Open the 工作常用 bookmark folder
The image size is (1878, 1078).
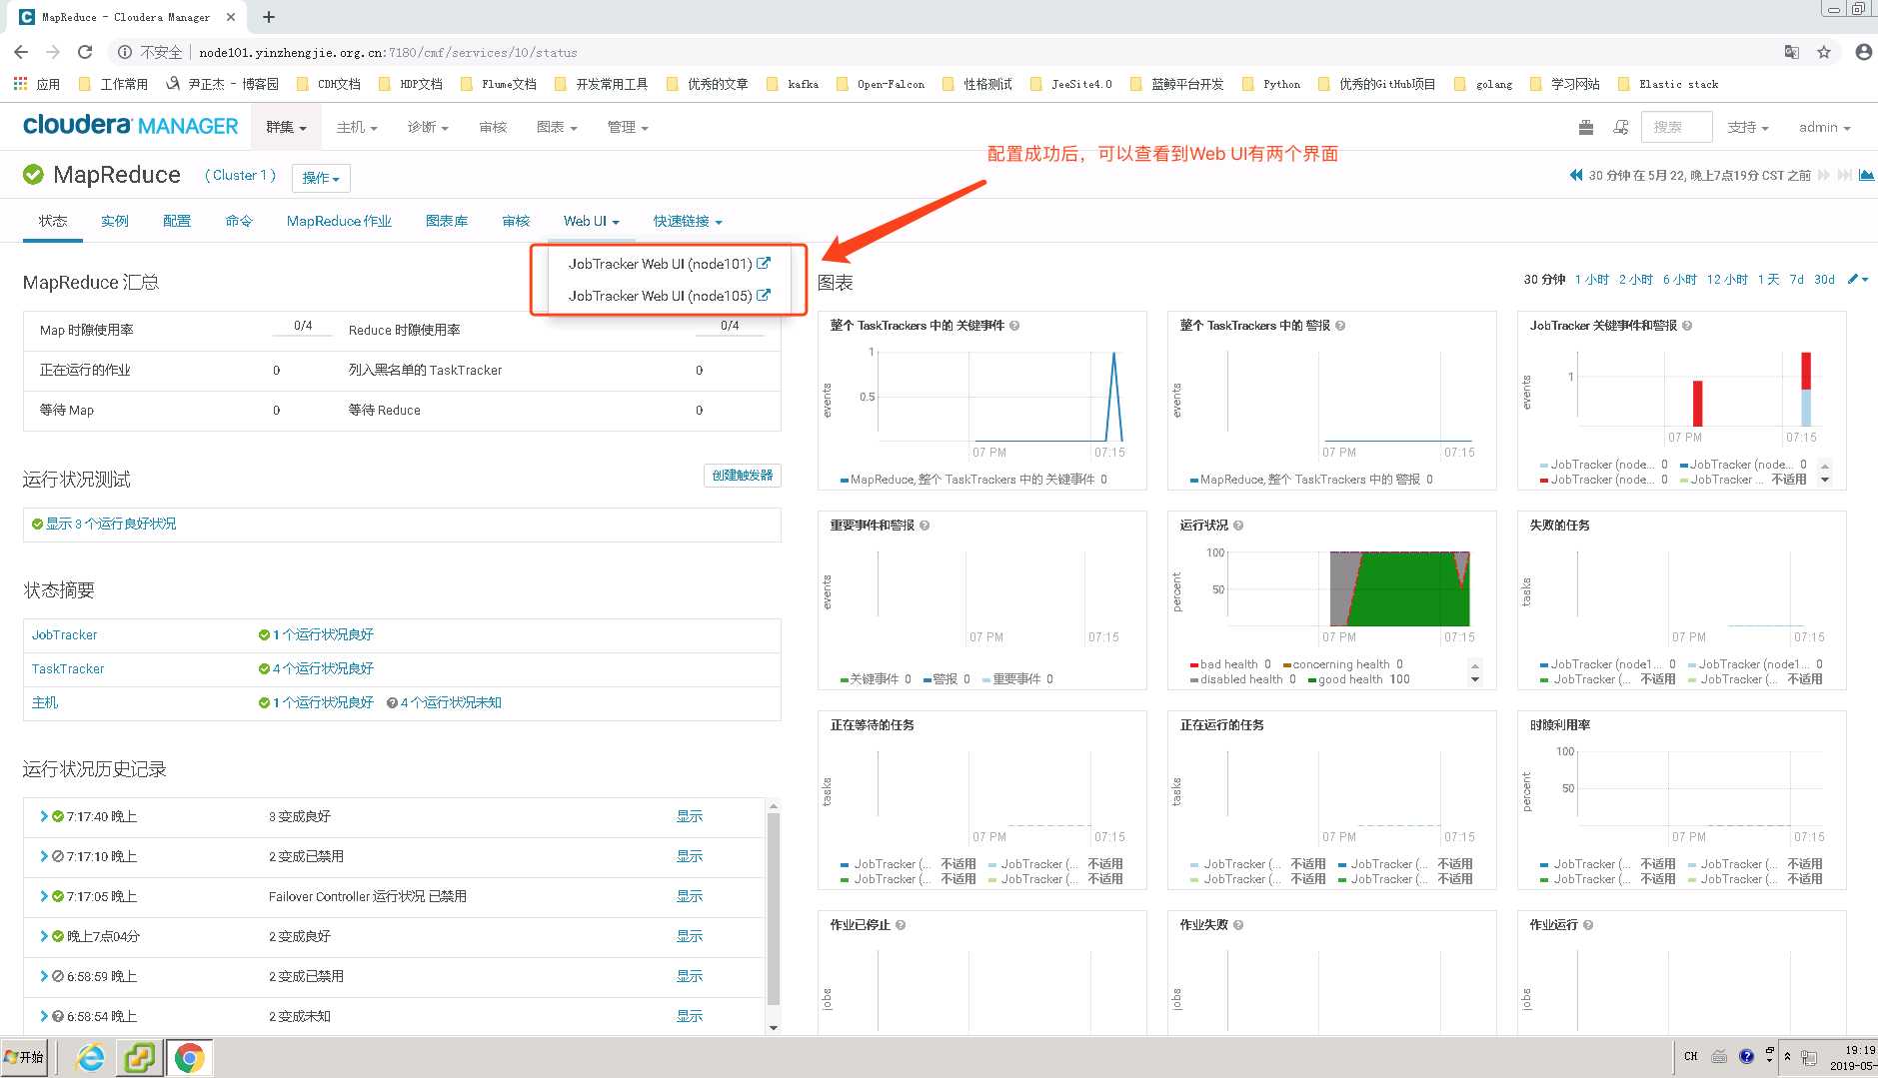tap(113, 84)
